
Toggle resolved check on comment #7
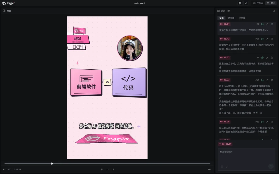click(262, 58)
